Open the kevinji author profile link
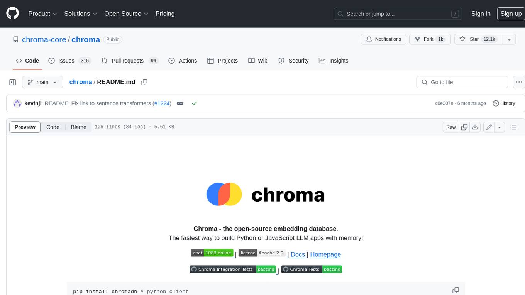 pyautogui.click(x=33, y=103)
